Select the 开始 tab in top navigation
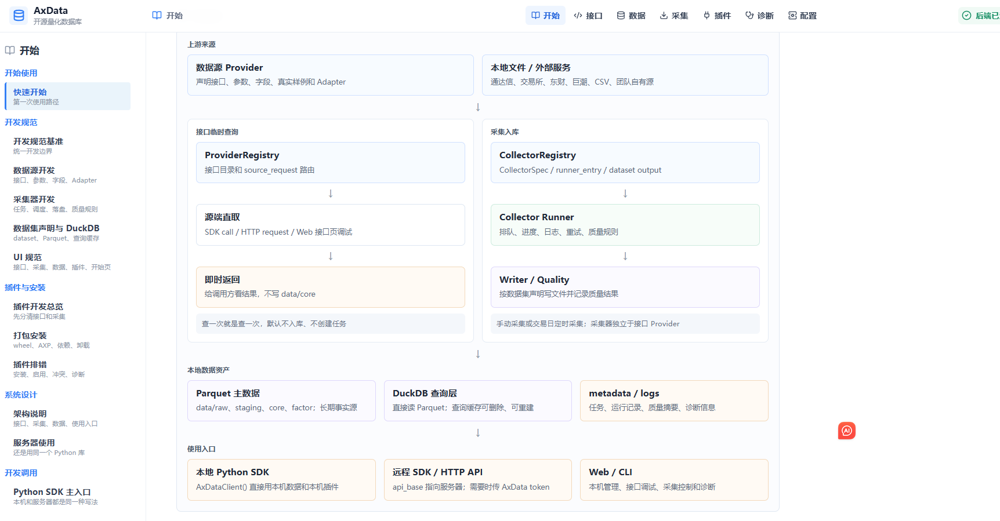 tap(545, 16)
